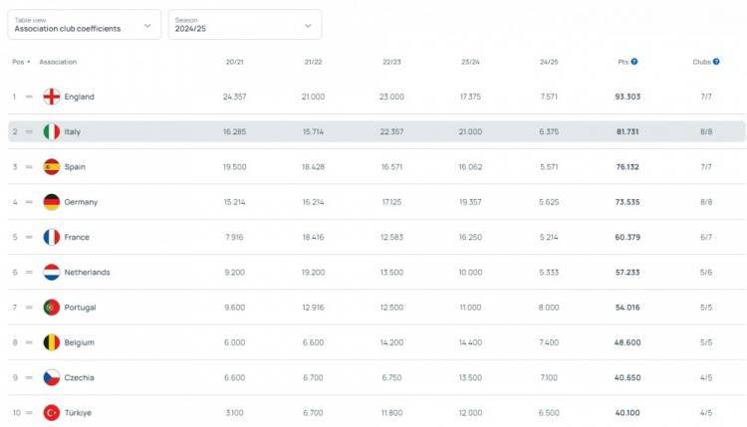The image size is (747, 427).
Task: Click the Clubs help question mark icon
Action: 716,62
